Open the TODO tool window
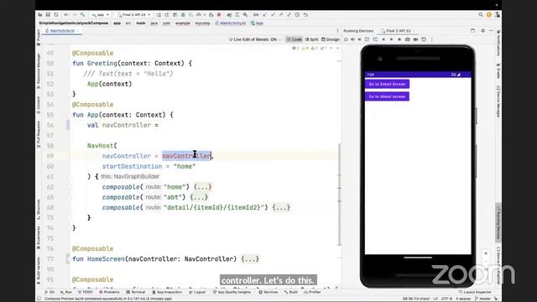Viewport: 537px width, 302px height. pyautogui.click(x=86, y=292)
